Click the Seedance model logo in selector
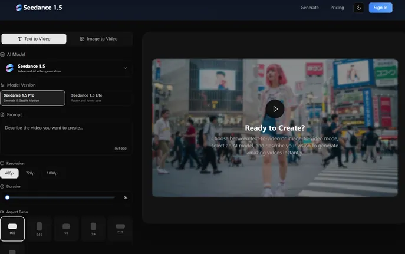Viewport: 405px width, 254px height. 10,68
